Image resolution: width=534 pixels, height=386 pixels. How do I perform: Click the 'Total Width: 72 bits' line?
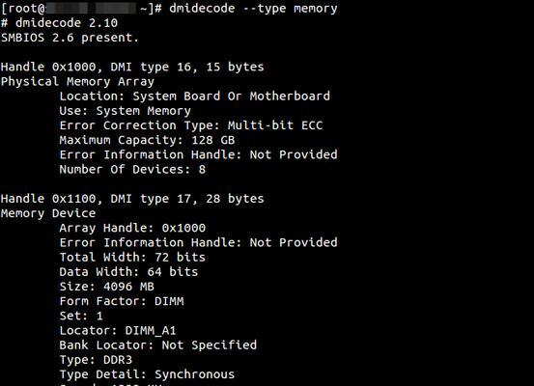132,257
